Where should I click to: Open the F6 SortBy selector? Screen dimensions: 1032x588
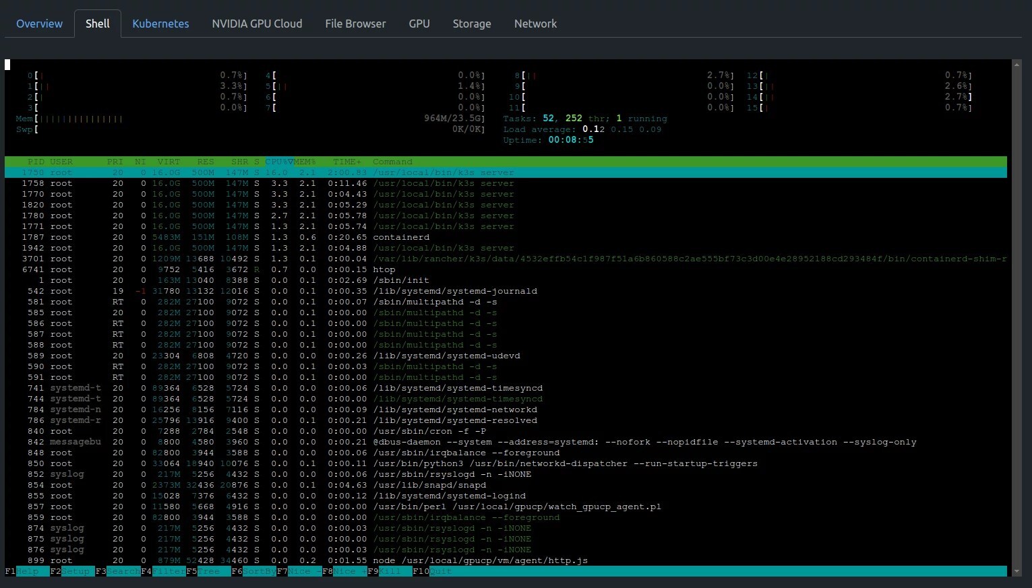pyautogui.click(x=253, y=571)
